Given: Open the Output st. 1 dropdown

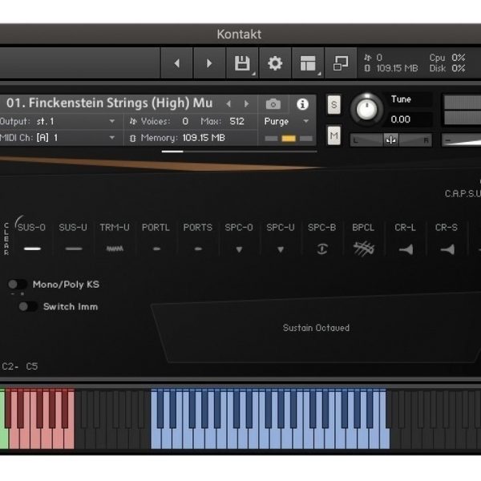Looking at the screenshot, I should click(58, 122).
